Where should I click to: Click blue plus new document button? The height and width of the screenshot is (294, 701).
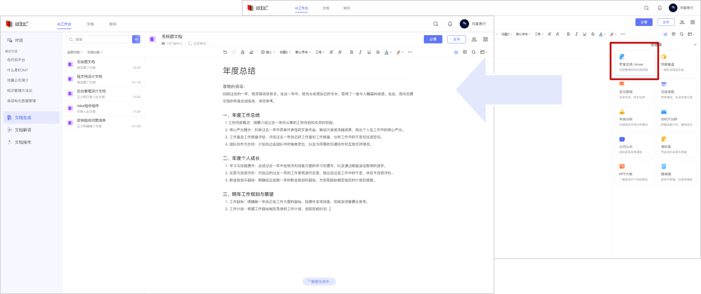pos(136,40)
